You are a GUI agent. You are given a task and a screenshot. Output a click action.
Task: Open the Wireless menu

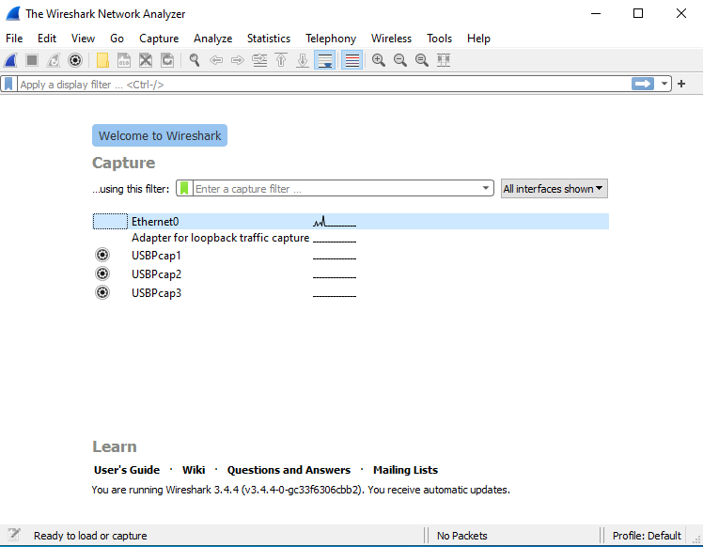391,39
